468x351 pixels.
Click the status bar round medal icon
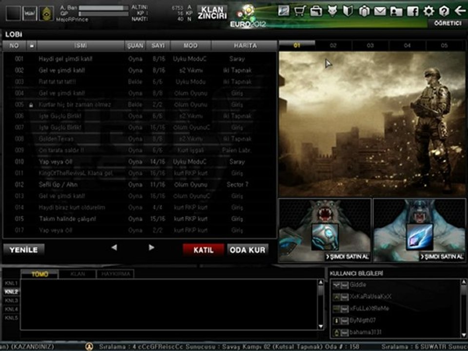click(x=89, y=347)
